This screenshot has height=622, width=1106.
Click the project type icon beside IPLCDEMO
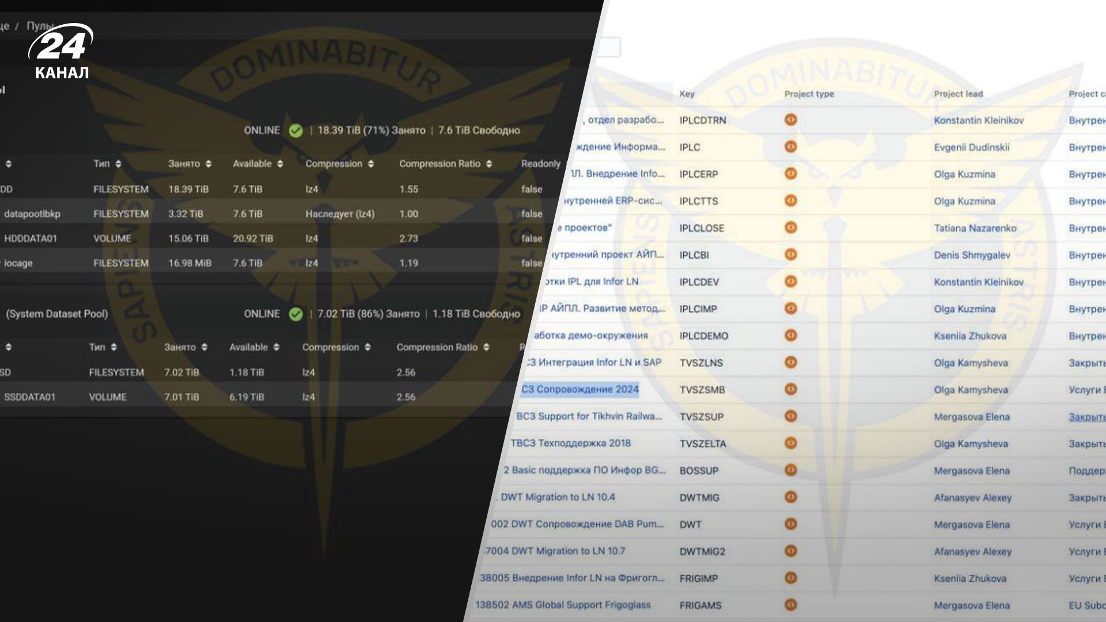(x=791, y=336)
